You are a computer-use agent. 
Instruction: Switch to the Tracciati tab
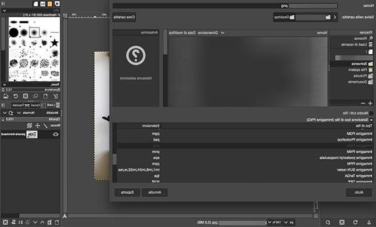tap(20, 105)
